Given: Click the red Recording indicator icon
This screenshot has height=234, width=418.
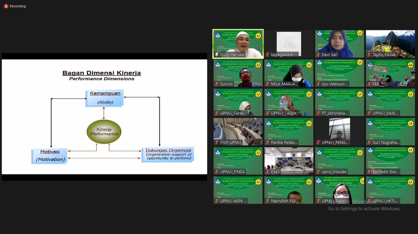Looking at the screenshot, I should pos(6,6).
